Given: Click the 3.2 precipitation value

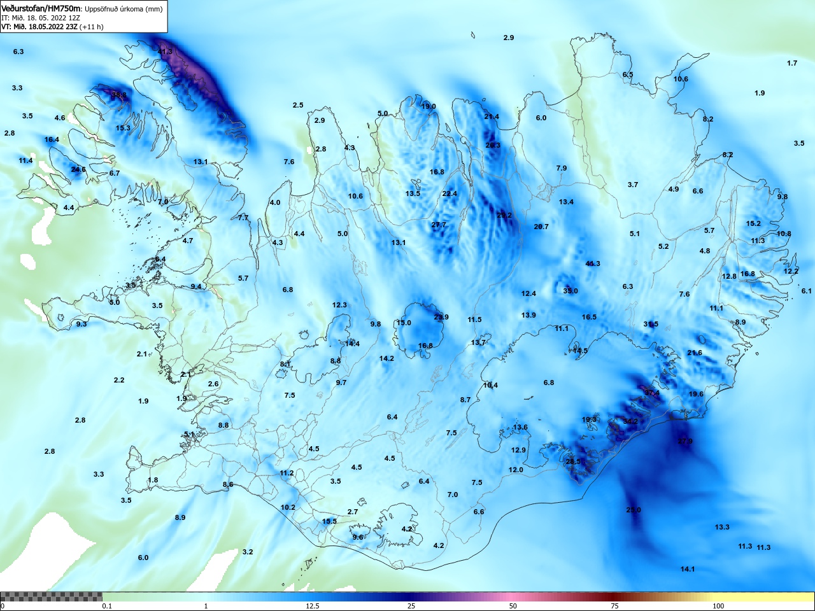Looking at the screenshot, I should point(248,552).
